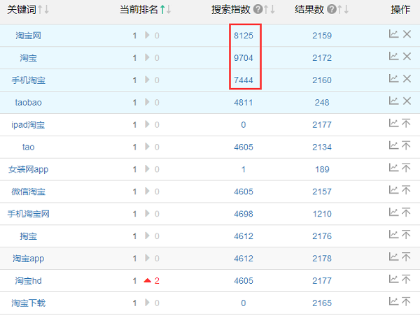
Task: Move 掏宝 keyword to top
Action: pyautogui.click(x=406, y=235)
